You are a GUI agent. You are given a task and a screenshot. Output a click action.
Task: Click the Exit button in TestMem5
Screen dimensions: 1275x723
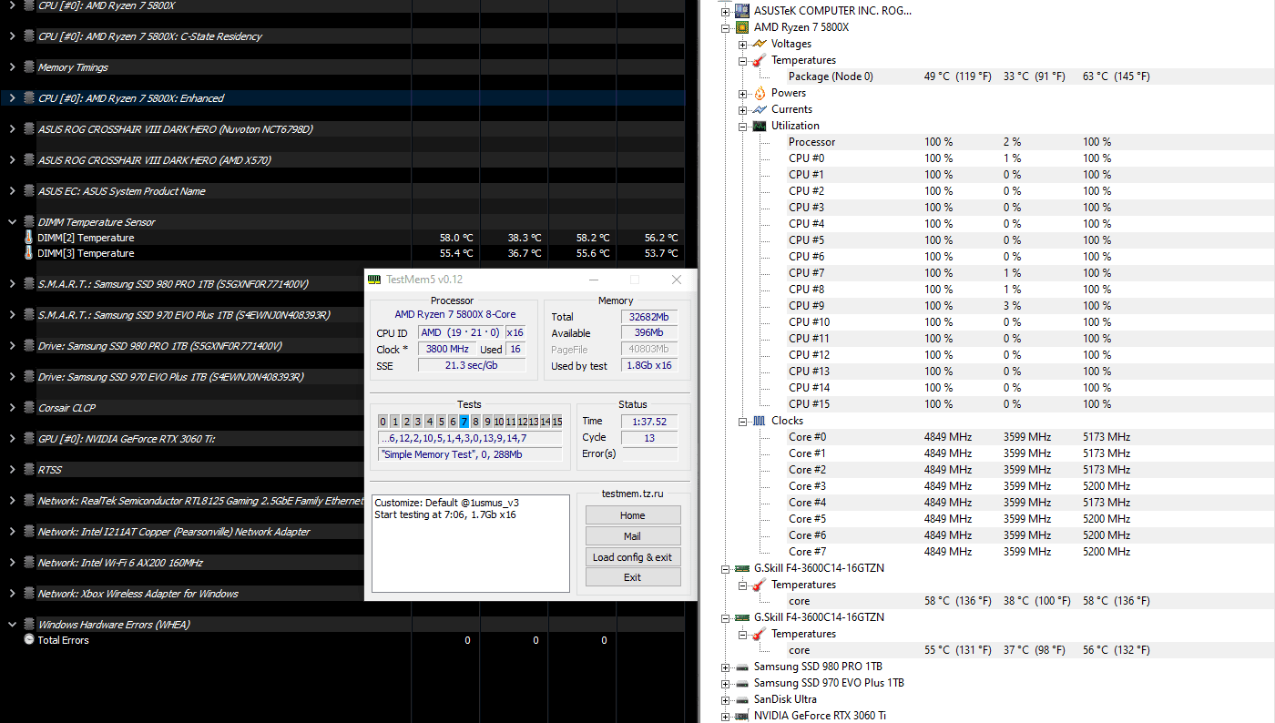(633, 577)
